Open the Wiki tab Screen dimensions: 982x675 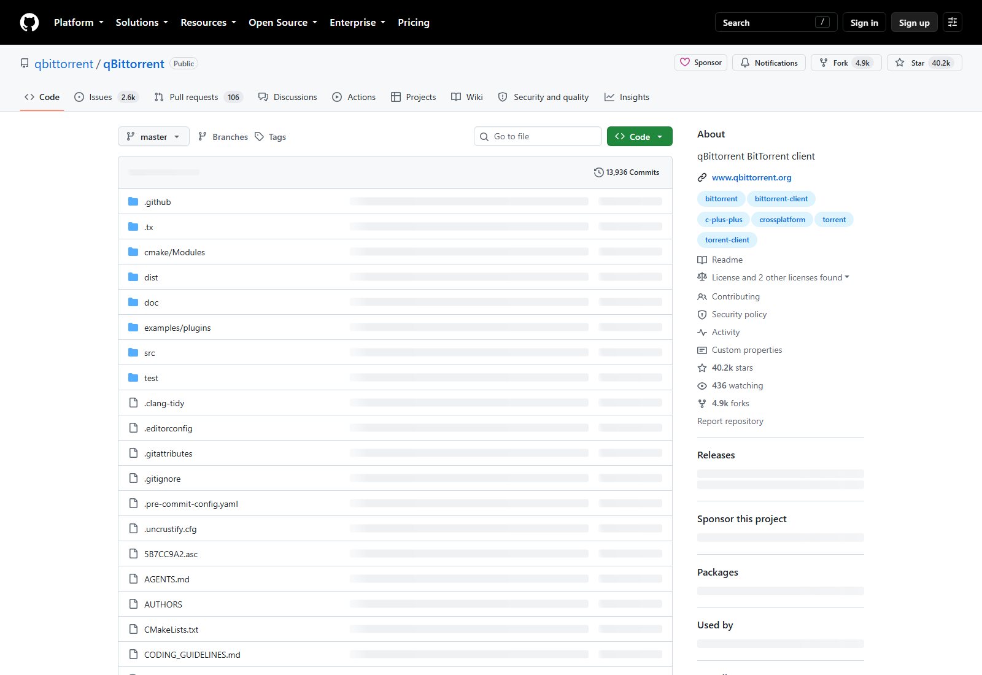(x=467, y=97)
